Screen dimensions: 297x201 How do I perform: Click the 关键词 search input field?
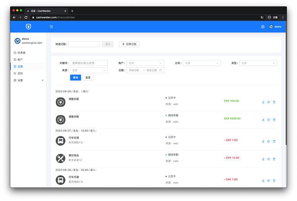click(x=89, y=63)
